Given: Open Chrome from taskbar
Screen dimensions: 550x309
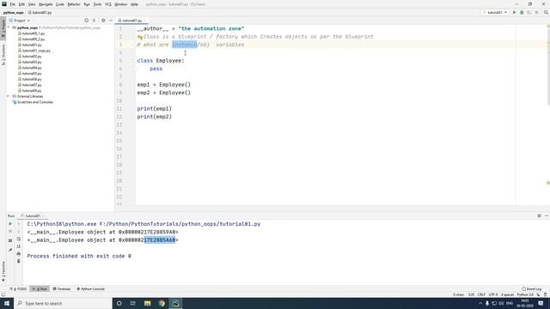Looking at the screenshot, I should pos(162,303).
